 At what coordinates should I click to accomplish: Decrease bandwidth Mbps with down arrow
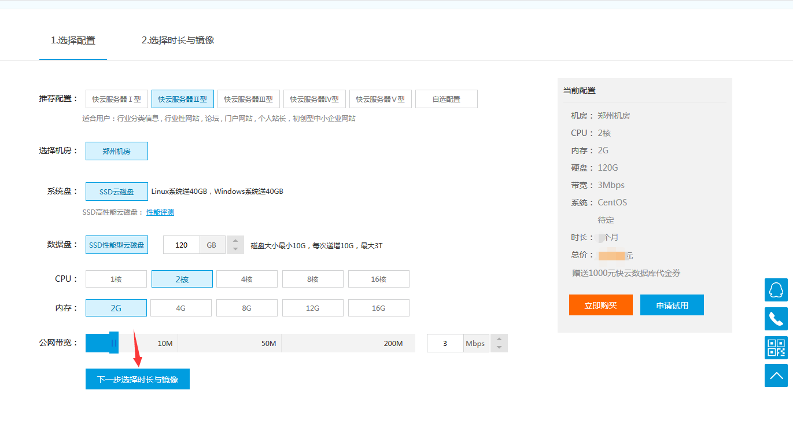[499, 348]
